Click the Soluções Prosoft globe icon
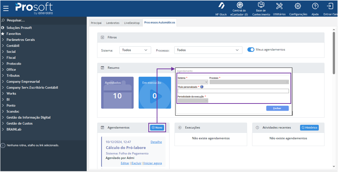The width and height of the screenshot is (338, 172). pos(2,28)
